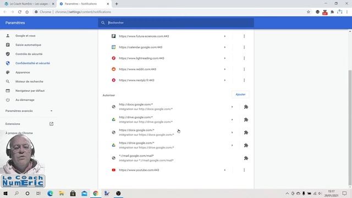Open Windows notification center
352x198 pixels.
coord(345,193)
